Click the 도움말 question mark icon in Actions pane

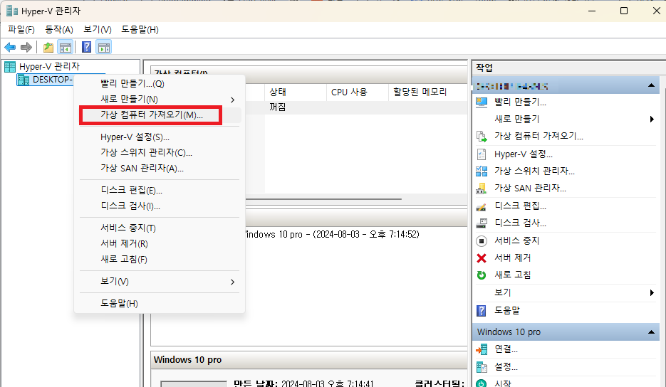[482, 311]
